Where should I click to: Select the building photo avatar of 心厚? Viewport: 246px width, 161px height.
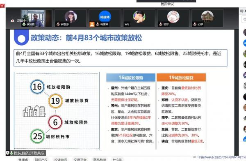207,16
